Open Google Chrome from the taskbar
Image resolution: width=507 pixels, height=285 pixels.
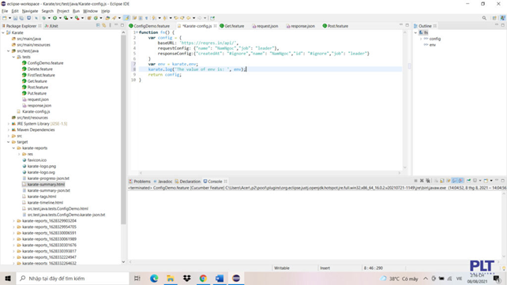coord(203,278)
